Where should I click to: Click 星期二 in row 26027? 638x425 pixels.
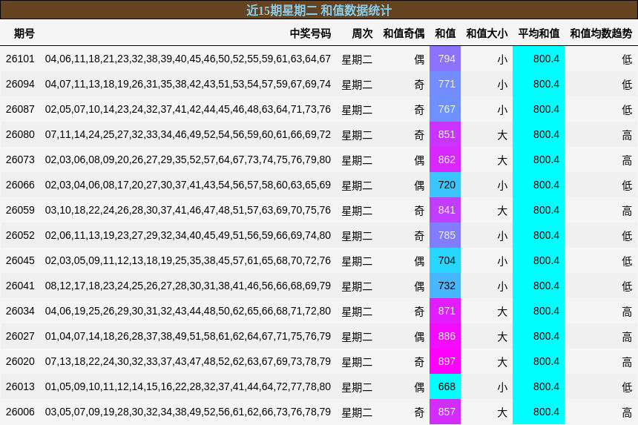[x=357, y=337]
